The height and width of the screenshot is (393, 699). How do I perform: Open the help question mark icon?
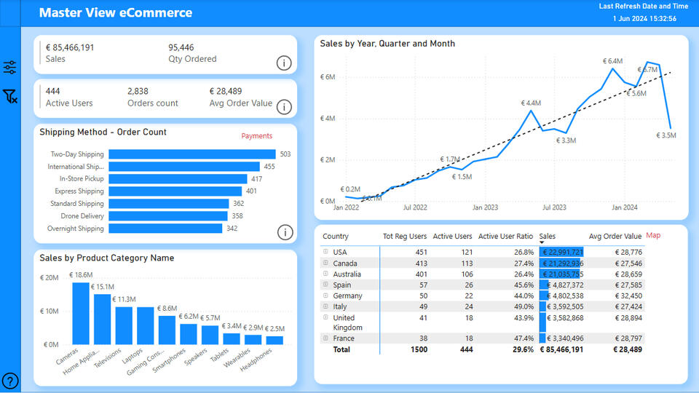(x=10, y=381)
